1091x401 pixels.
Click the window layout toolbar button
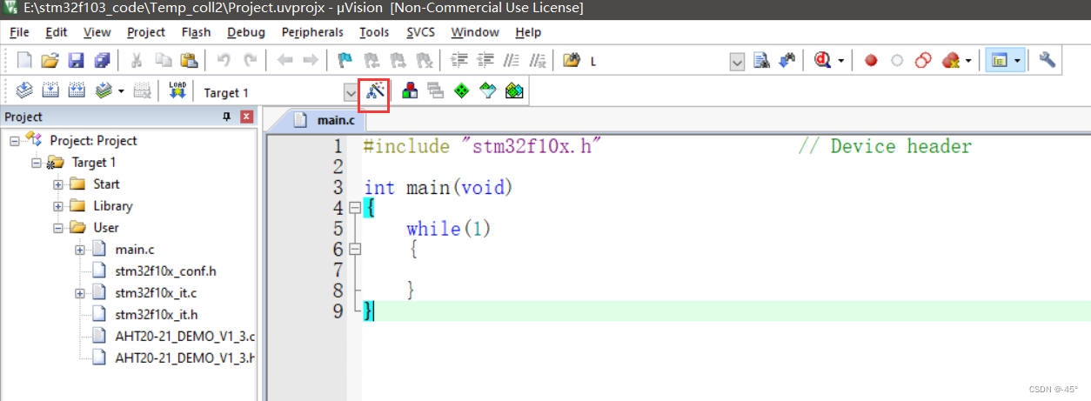coord(999,61)
